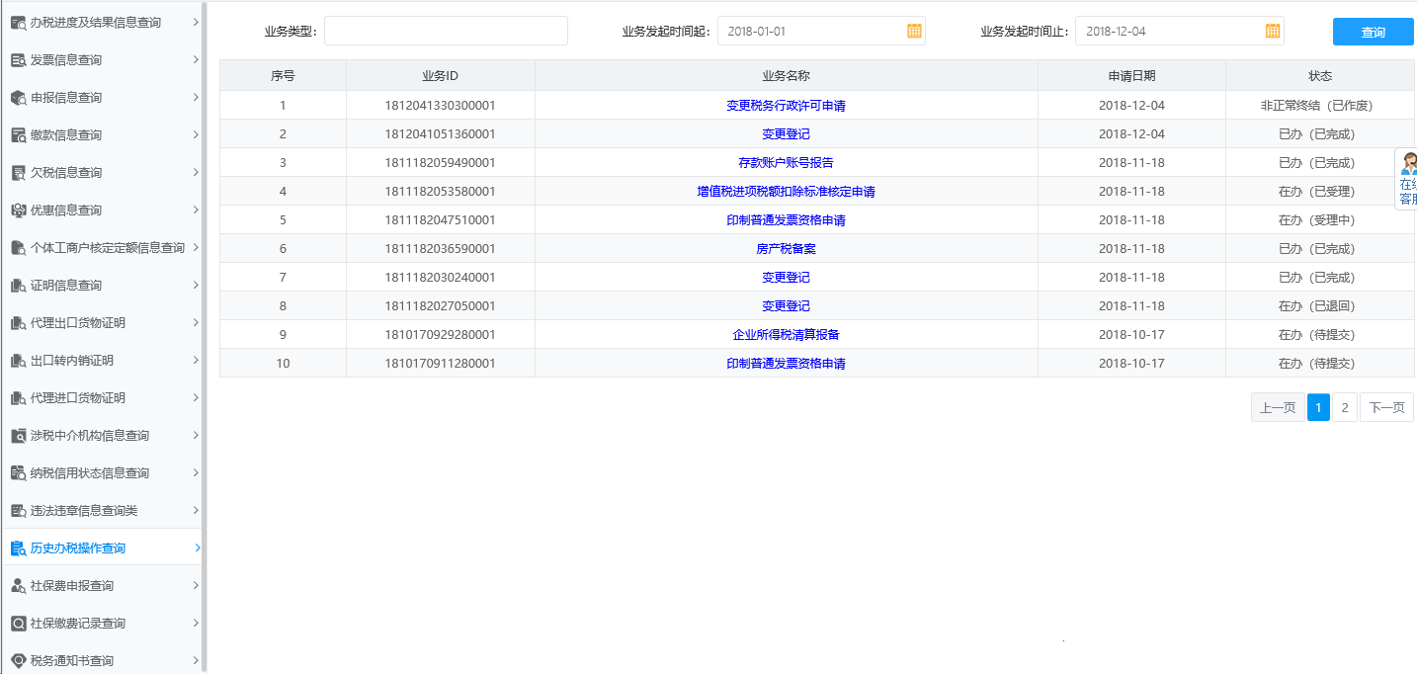This screenshot has height=674, width=1417.
Task: Click the 业务类型 input field
Action: (446, 31)
